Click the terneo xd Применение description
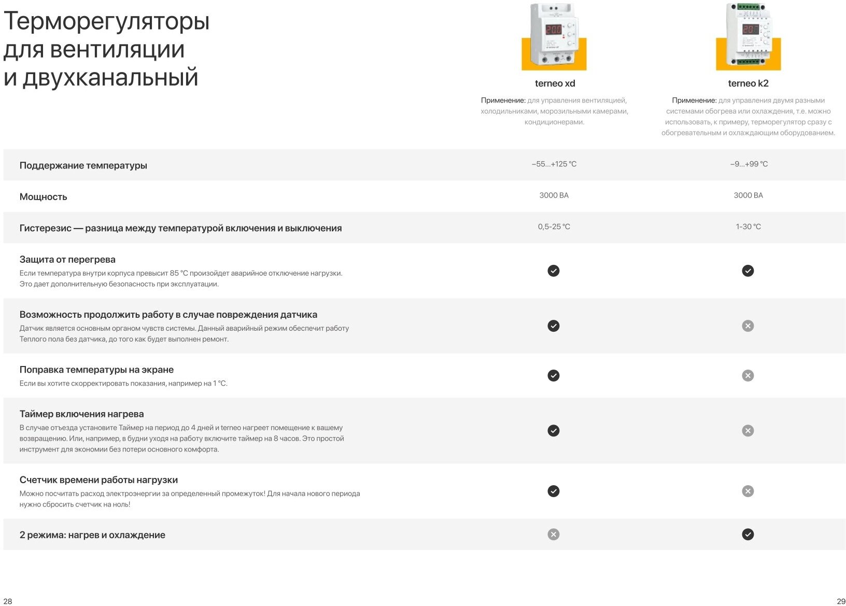This screenshot has width=846, height=606. [554, 111]
